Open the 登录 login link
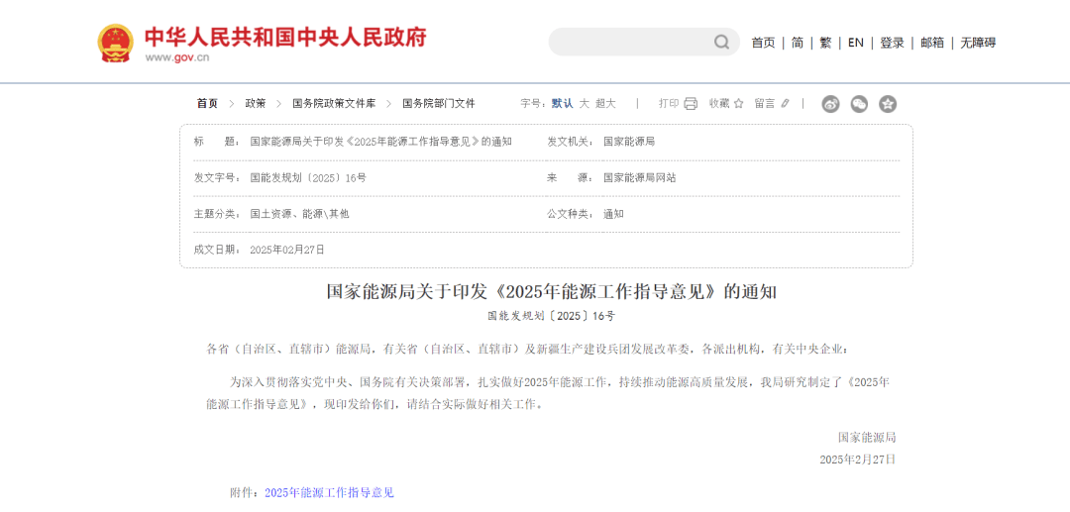The width and height of the screenshot is (1070, 512). (x=892, y=43)
